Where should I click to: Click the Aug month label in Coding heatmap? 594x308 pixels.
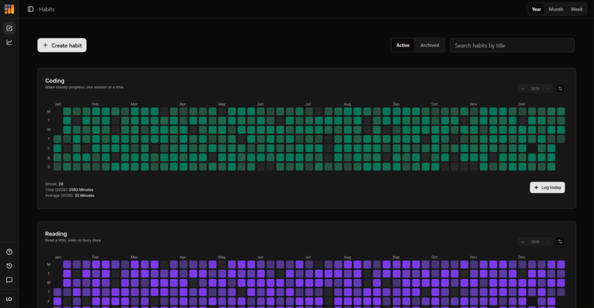(x=347, y=104)
